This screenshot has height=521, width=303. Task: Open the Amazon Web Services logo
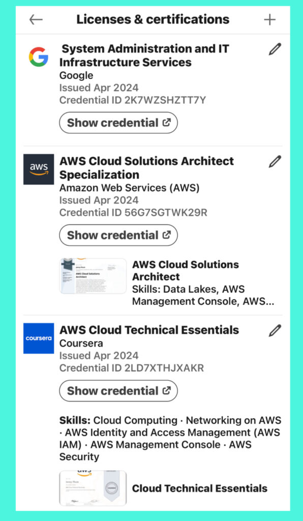(39, 169)
